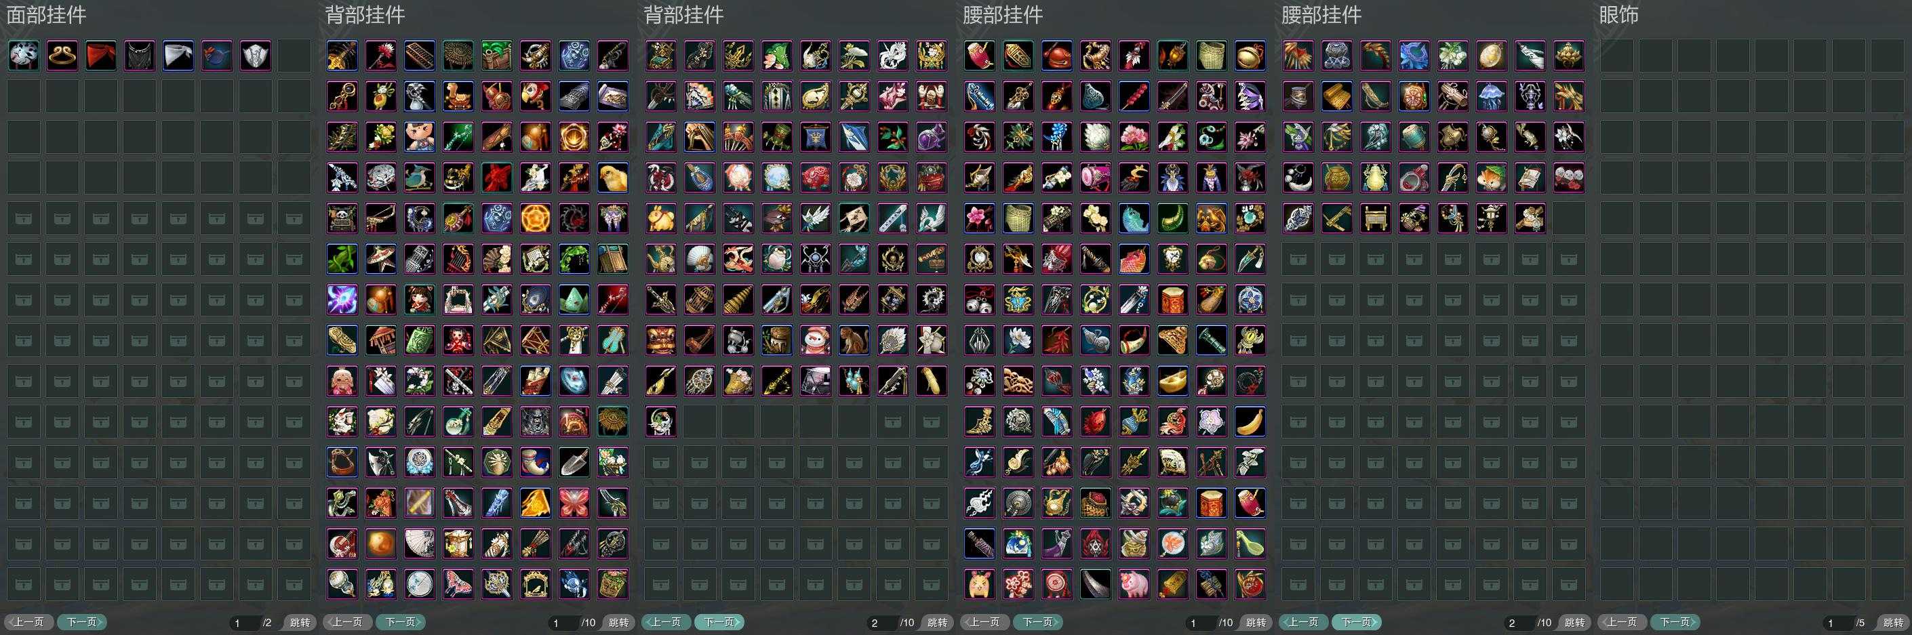The image size is (1912, 635).
Task: Choose the red parrot back accessory
Action: [x=536, y=96]
